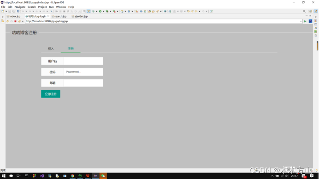
Task: Switch to the search.jsp editor tab
Action: 59,16
